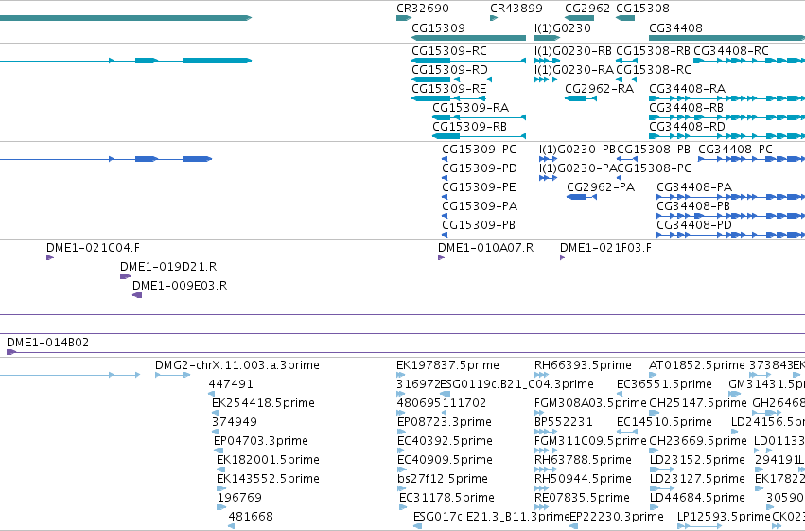
Task: Select the CG15308 gene feature
Action: pos(625,18)
